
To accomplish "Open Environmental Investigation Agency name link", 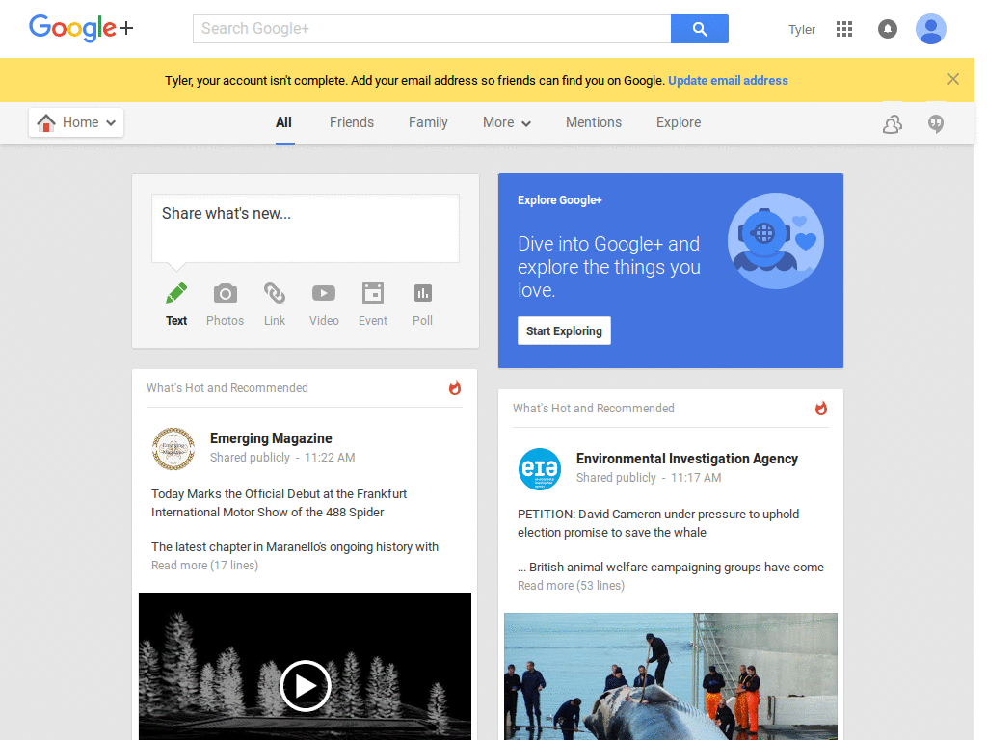I will pyautogui.click(x=686, y=459).
